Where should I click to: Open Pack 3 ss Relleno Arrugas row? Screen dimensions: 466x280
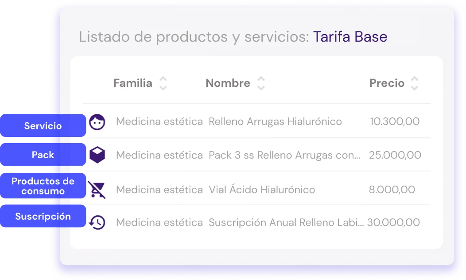coord(284,155)
